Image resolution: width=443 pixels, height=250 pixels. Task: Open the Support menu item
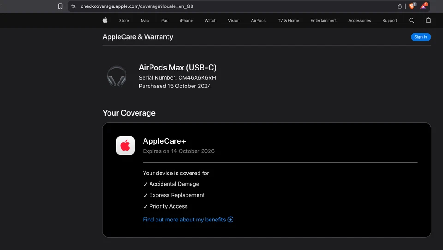coord(390,21)
